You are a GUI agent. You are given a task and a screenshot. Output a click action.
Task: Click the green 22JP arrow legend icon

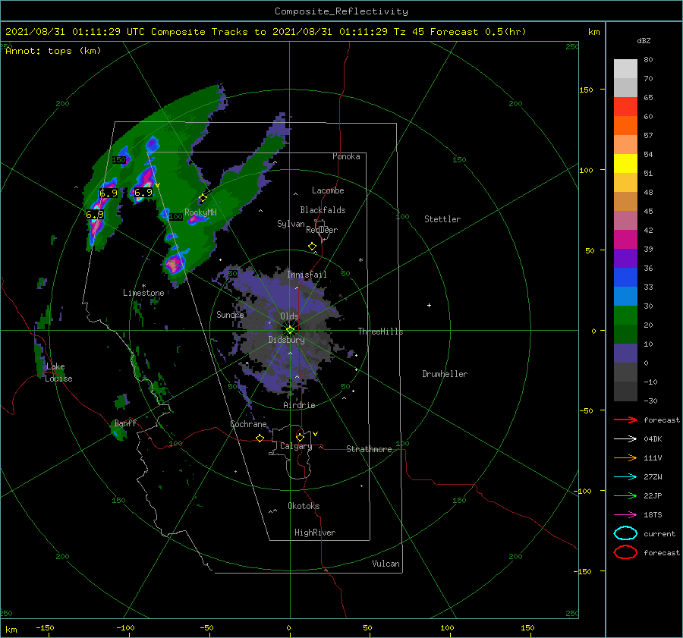(625, 495)
